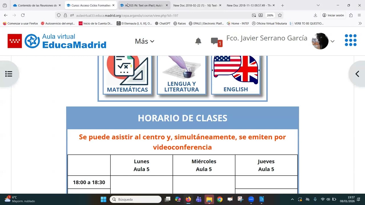
Task: Open El Eternauta bookmark
Action: tap(134, 23)
